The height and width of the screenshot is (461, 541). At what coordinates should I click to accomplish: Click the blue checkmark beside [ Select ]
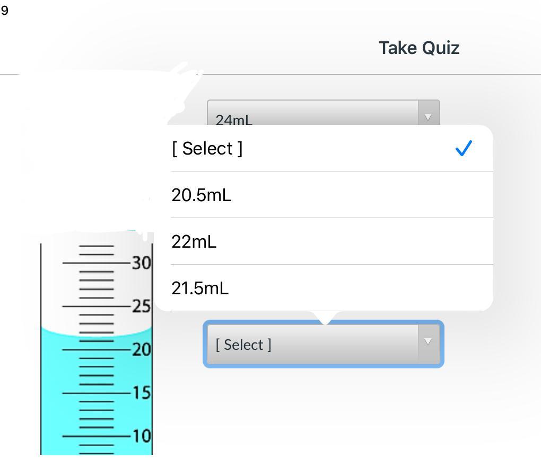(x=464, y=149)
